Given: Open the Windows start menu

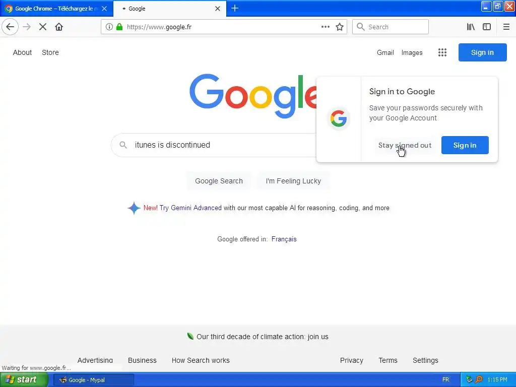Looking at the screenshot, I should tap(24, 380).
